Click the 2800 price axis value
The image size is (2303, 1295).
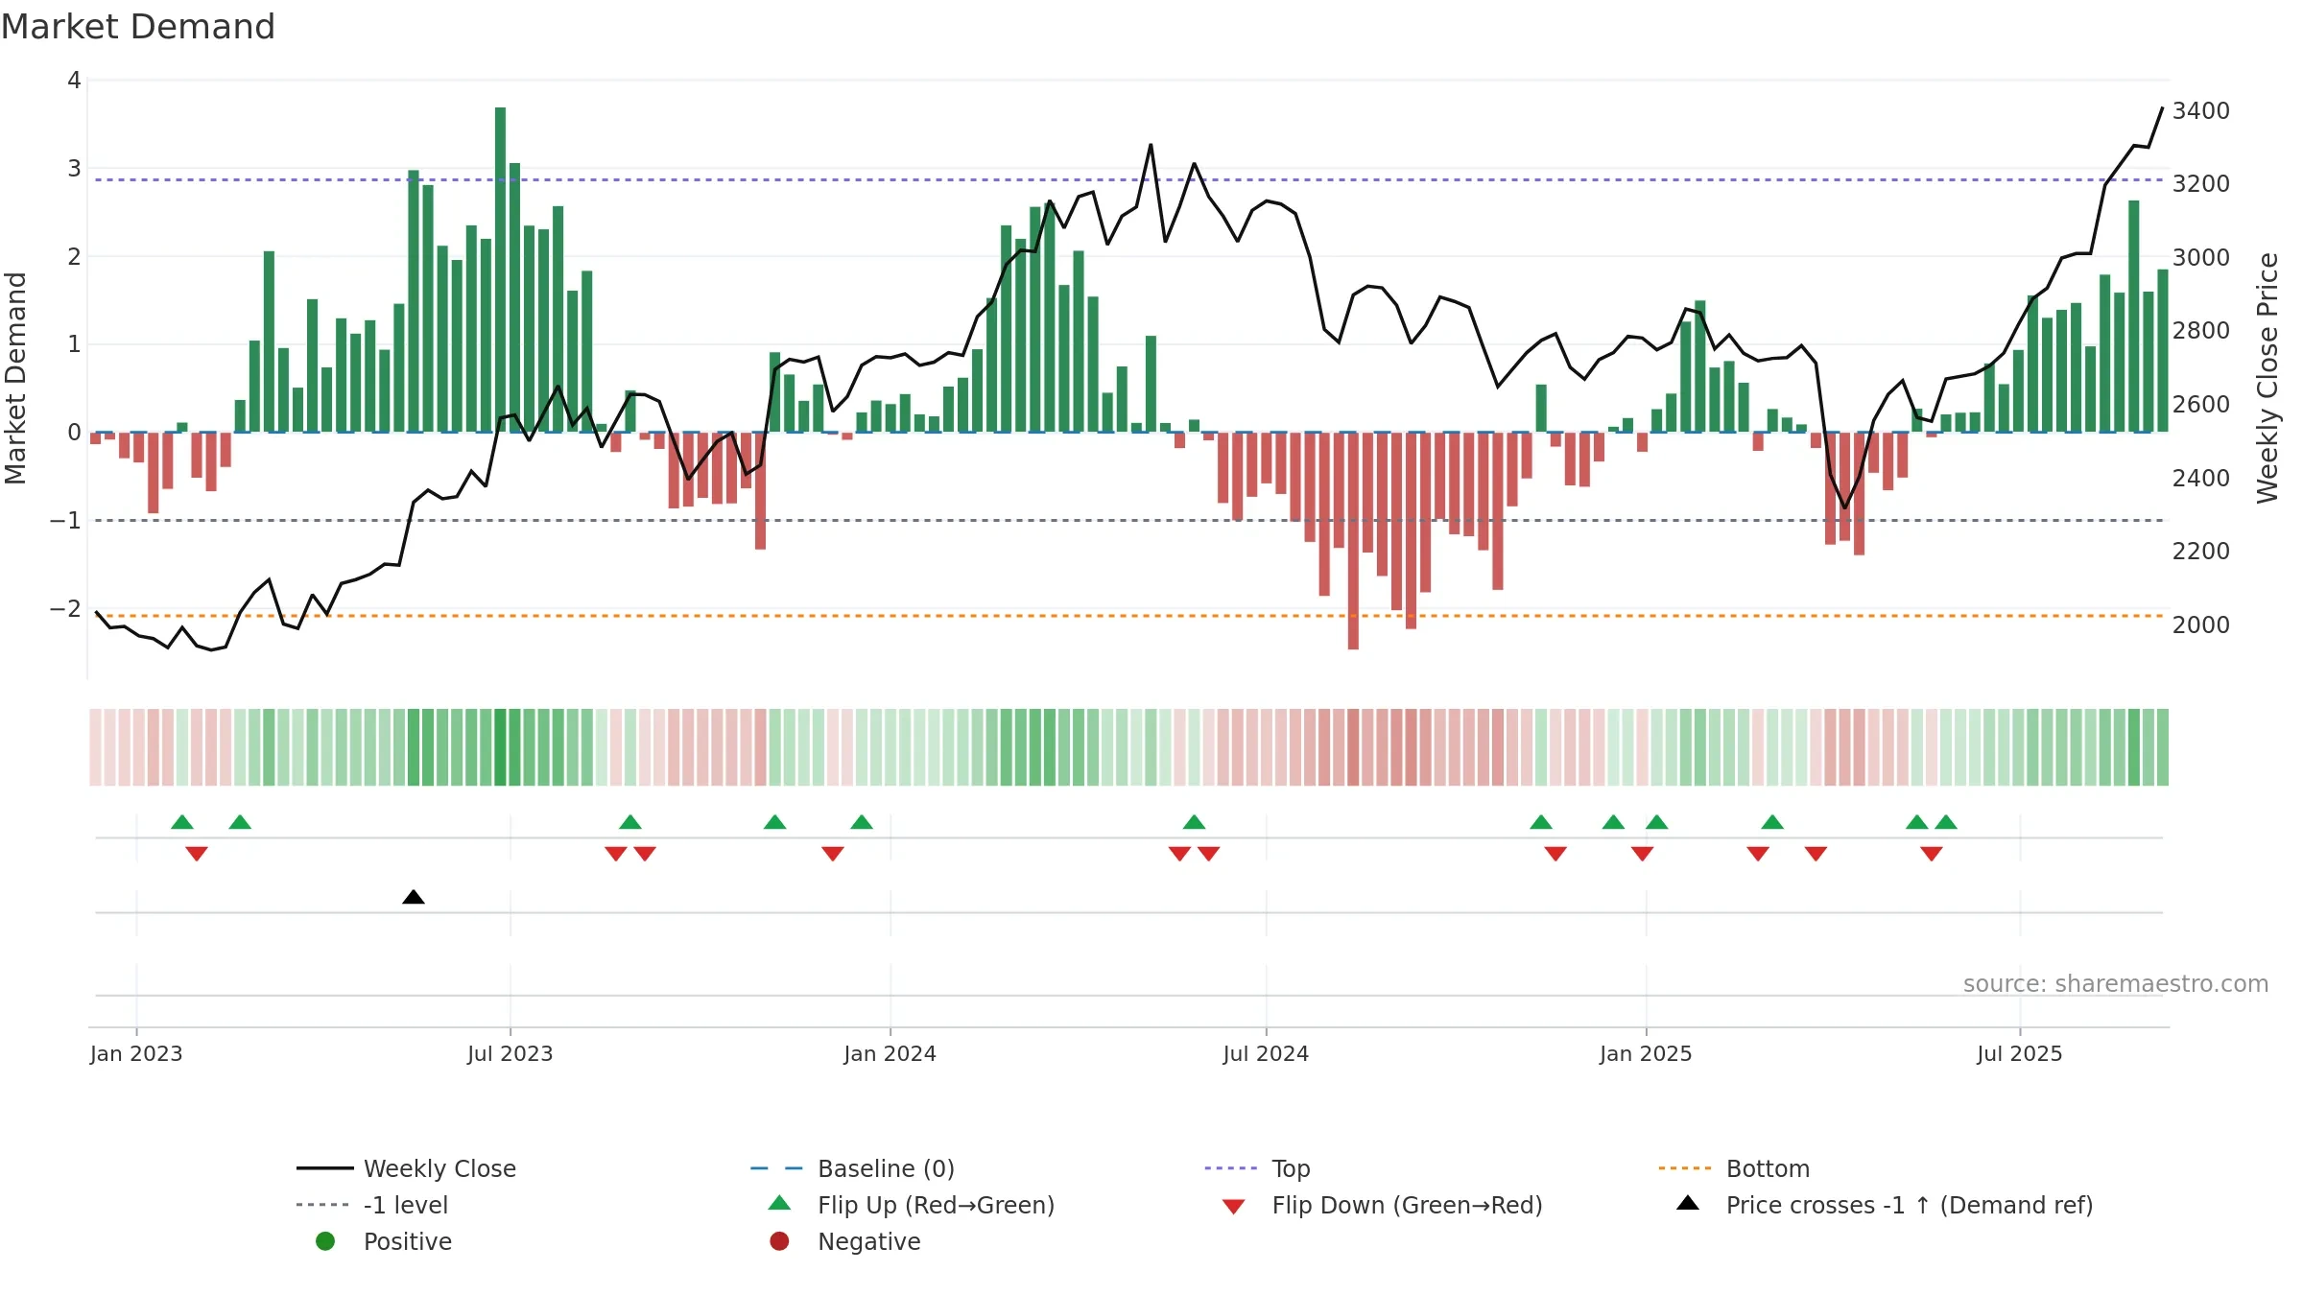2201,331
